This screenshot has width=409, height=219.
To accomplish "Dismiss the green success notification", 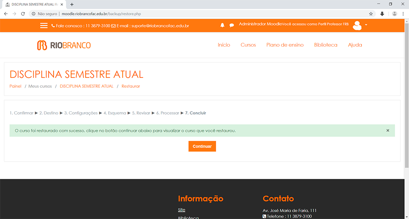I will [387, 130].
